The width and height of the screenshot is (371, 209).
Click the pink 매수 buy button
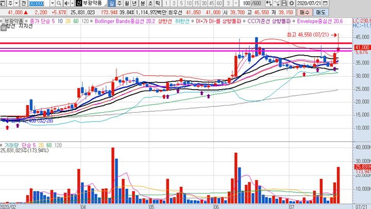tap(305, 12)
